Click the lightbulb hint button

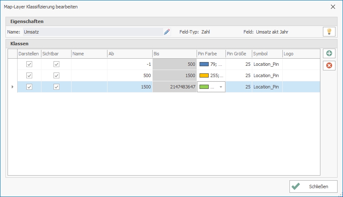(329, 32)
